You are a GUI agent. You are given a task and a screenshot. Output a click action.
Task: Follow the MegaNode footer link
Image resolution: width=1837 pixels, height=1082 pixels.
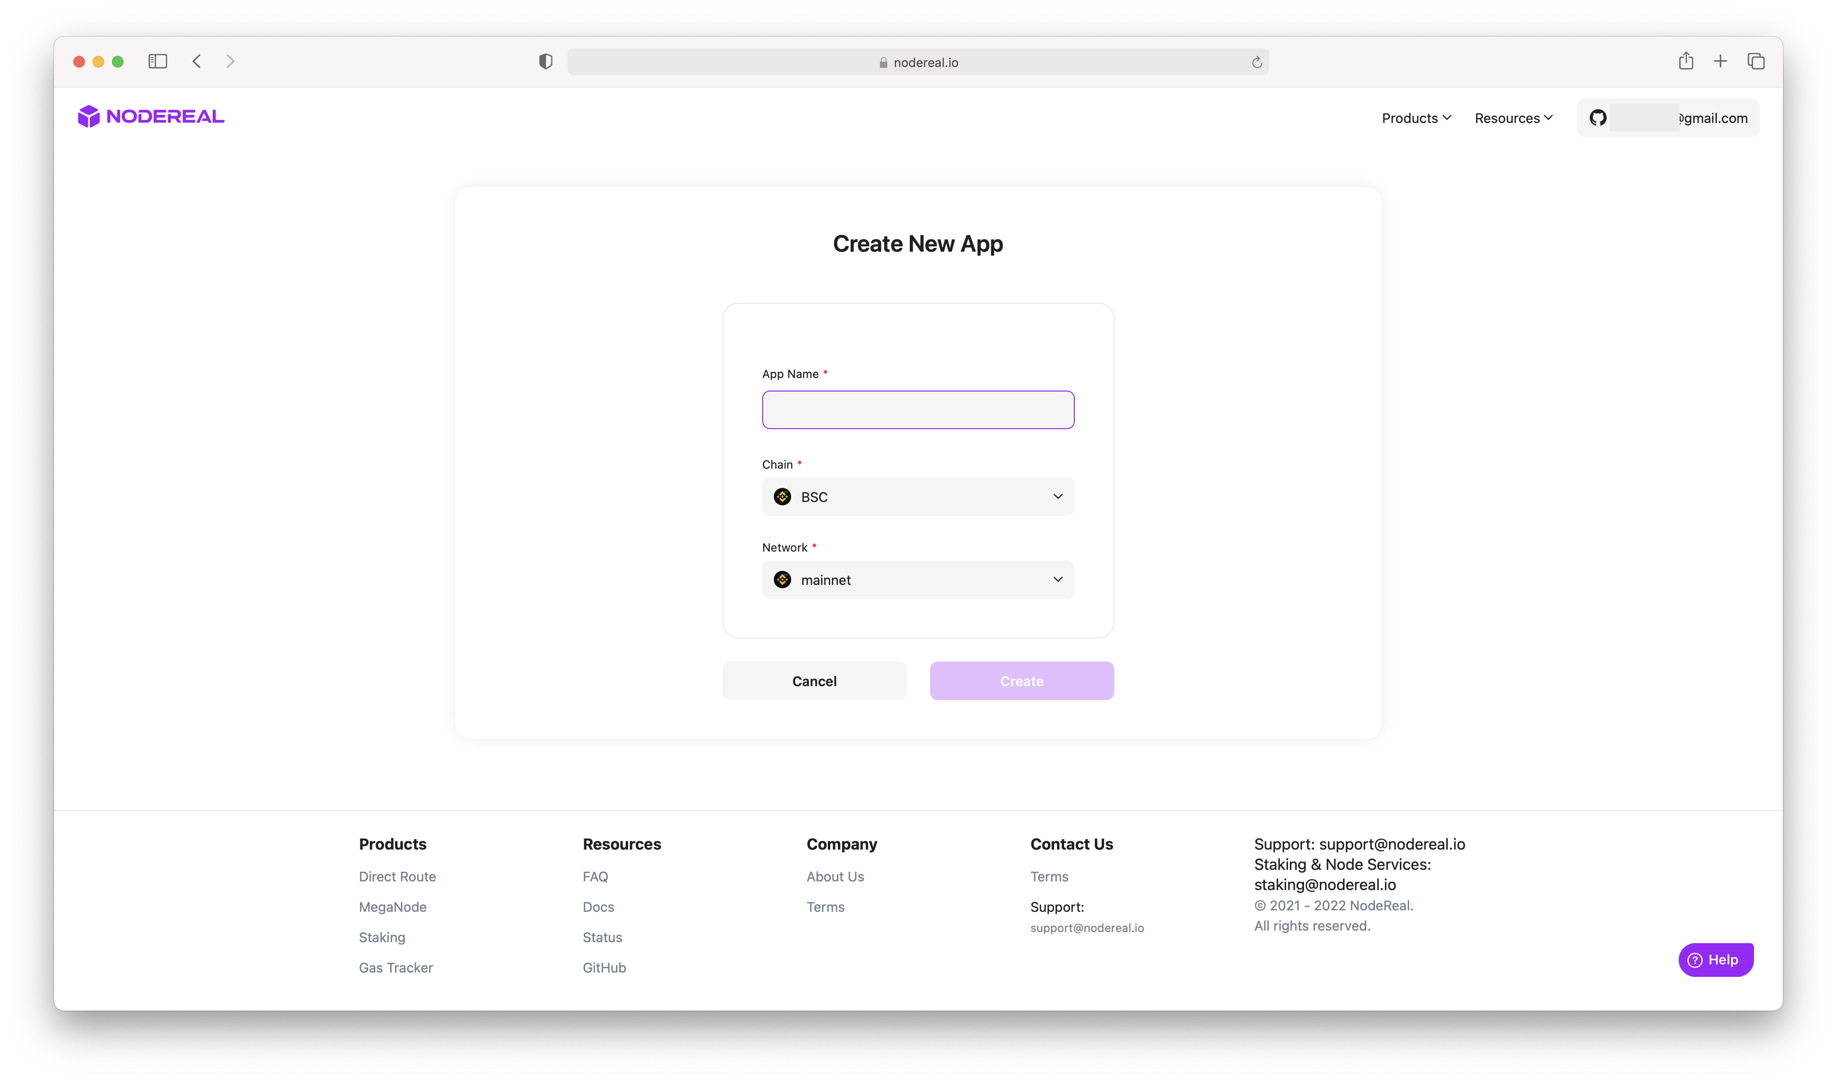392,907
